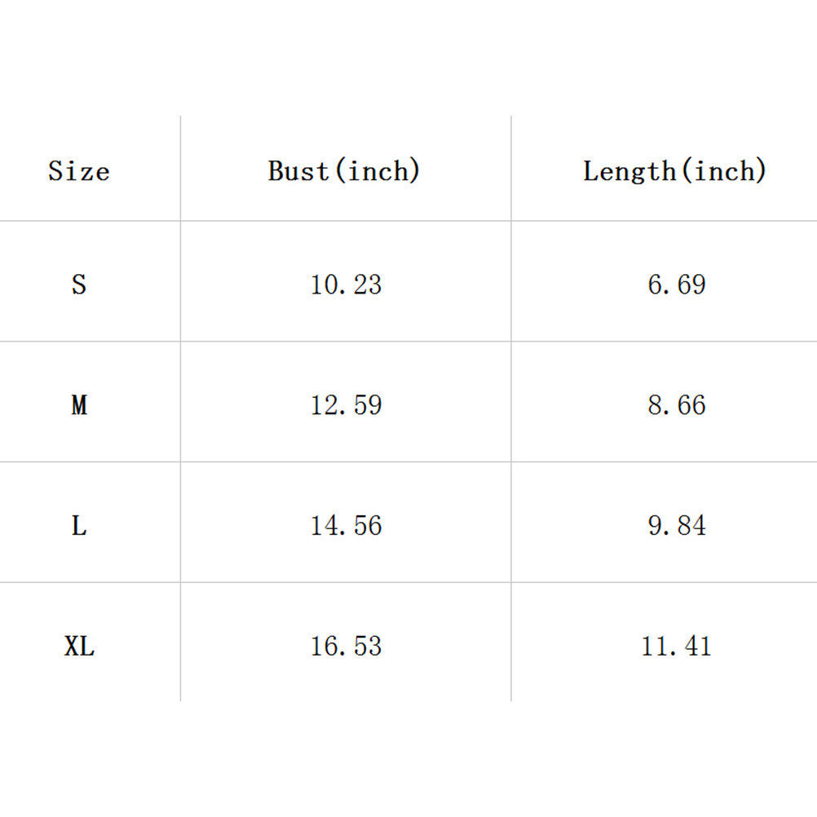Click the horizontal line between L and XL rows
This screenshot has width=817, height=817.
408,582
